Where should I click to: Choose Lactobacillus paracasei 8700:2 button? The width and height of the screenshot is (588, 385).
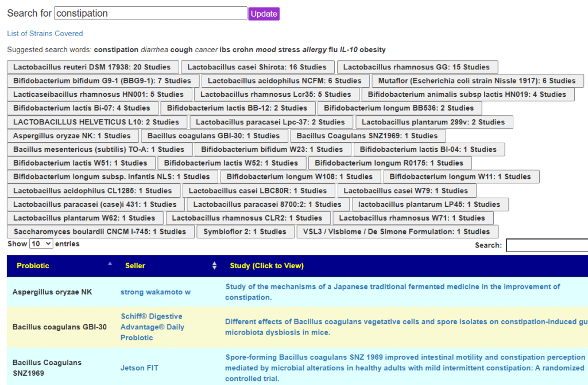268,205
